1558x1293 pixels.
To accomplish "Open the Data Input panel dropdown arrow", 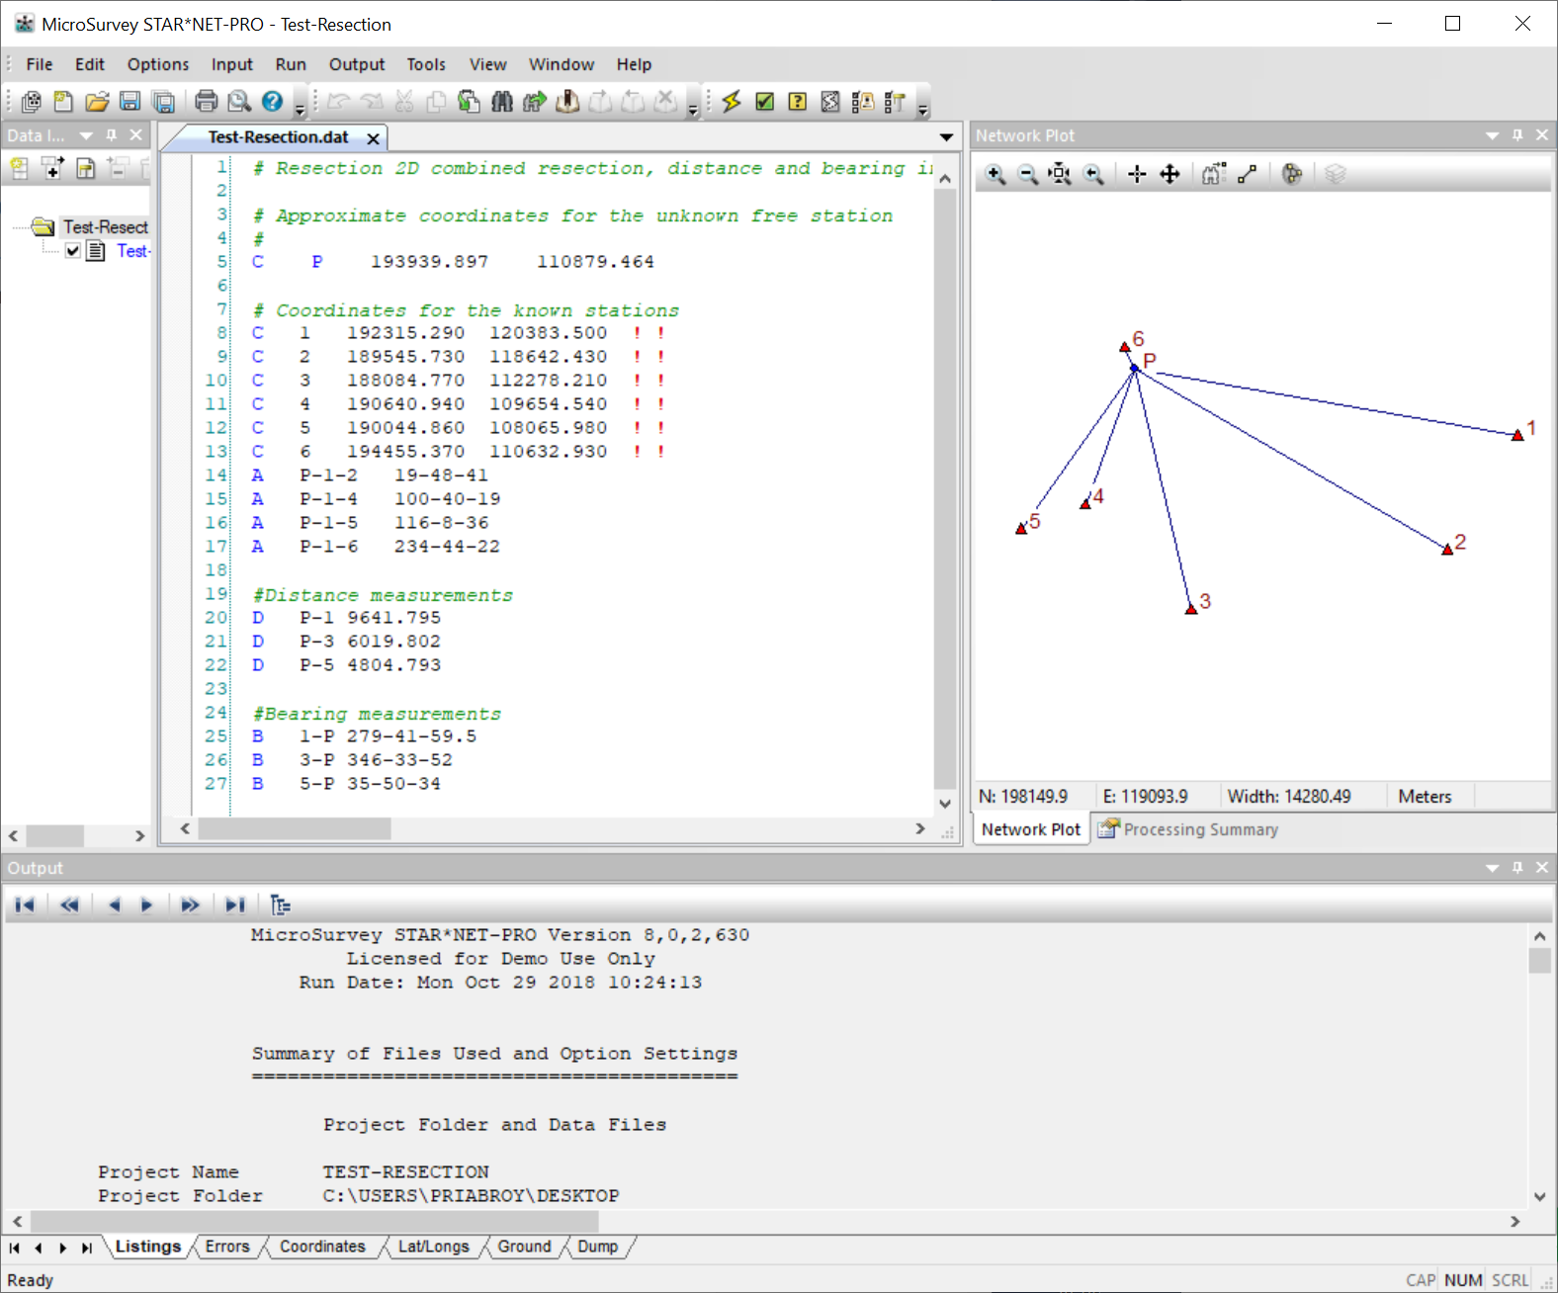I will [86, 135].
